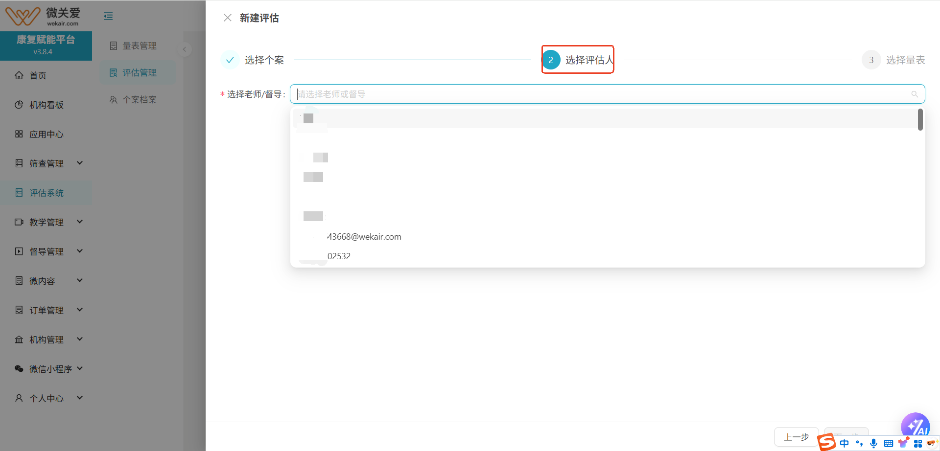Click the 微关爱 logo
The width and height of the screenshot is (940, 451).
click(43, 16)
